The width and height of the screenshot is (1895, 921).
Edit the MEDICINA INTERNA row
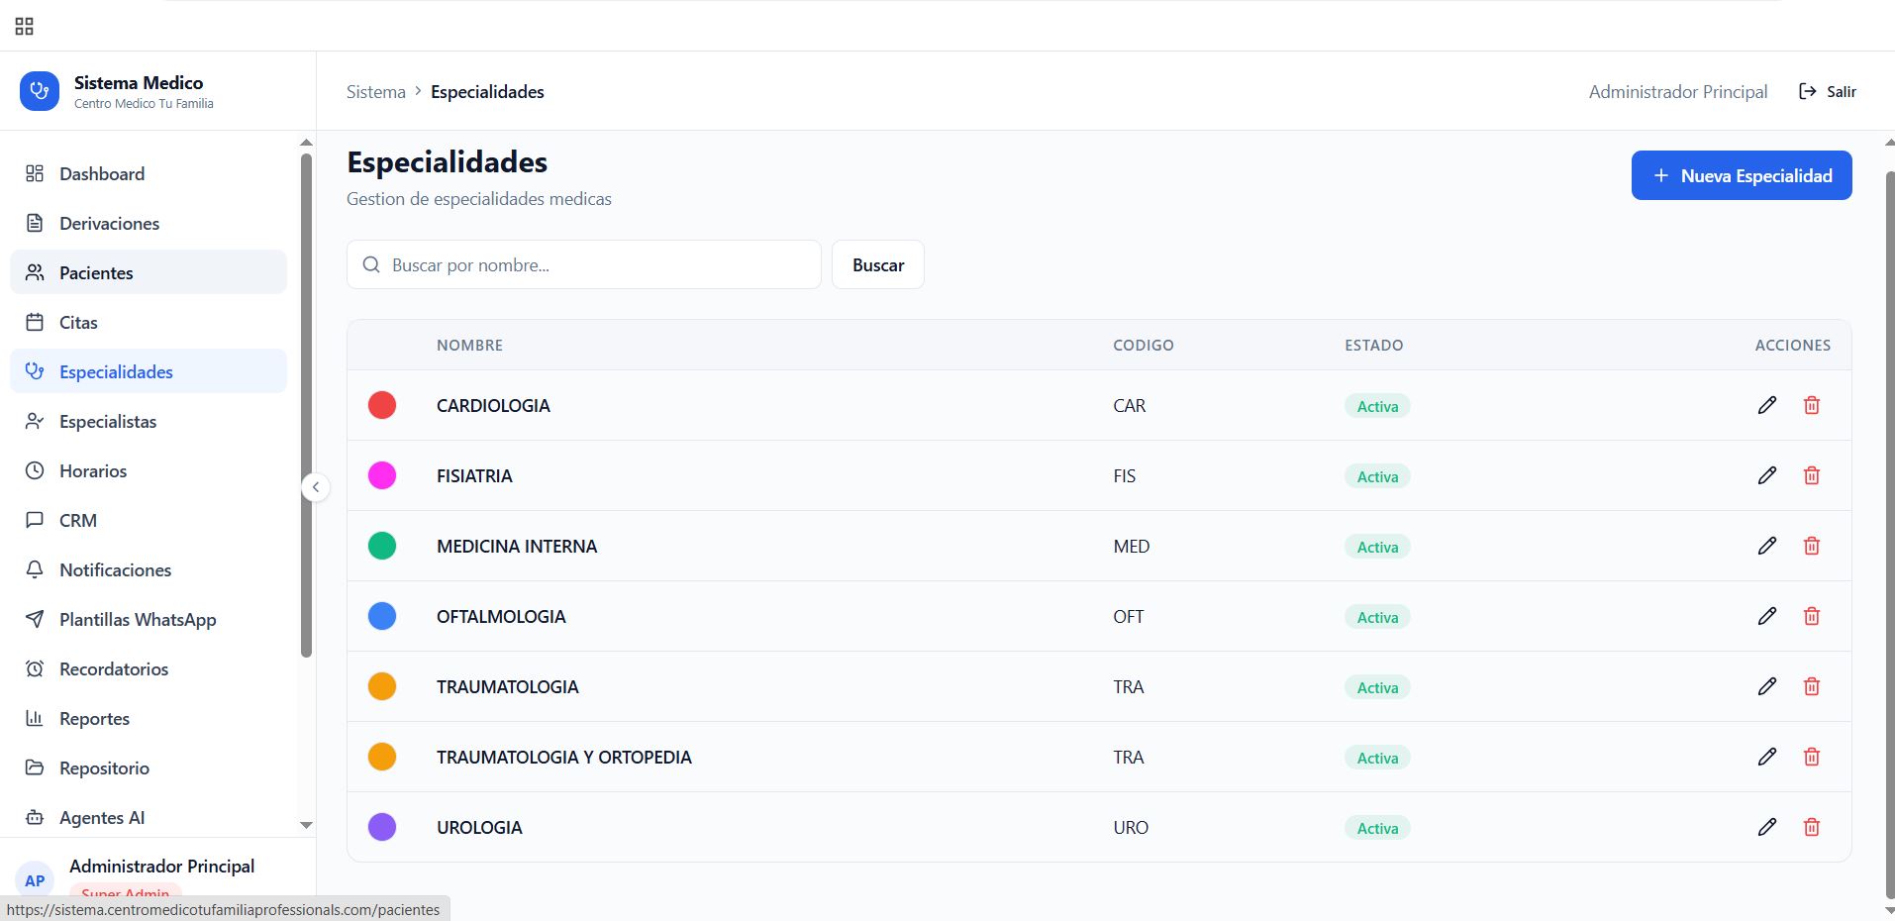click(x=1766, y=546)
